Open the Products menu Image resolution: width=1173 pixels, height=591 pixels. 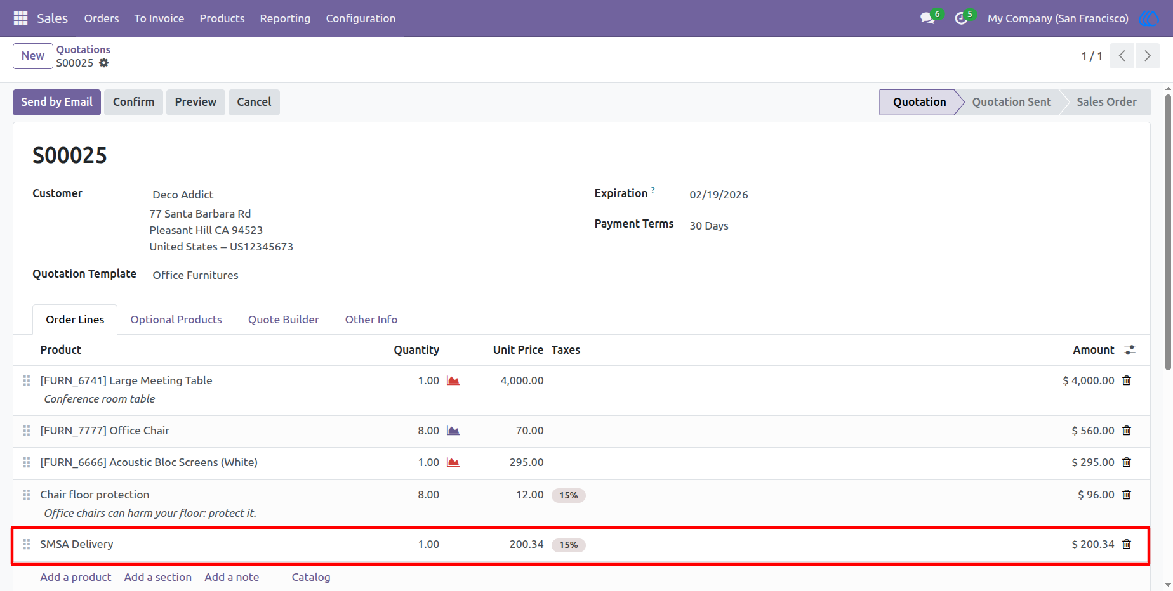tap(222, 18)
